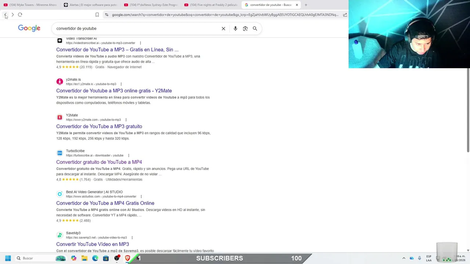Screen dimensions: 470x264
Task: Open Convertidor de YouTube a MP3 gratuito
Action: point(99,126)
